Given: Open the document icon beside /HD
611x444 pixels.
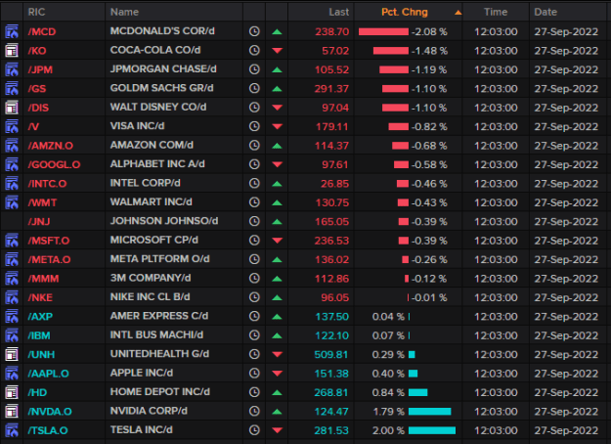Looking at the screenshot, I should pyautogui.click(x=12, y=392).
